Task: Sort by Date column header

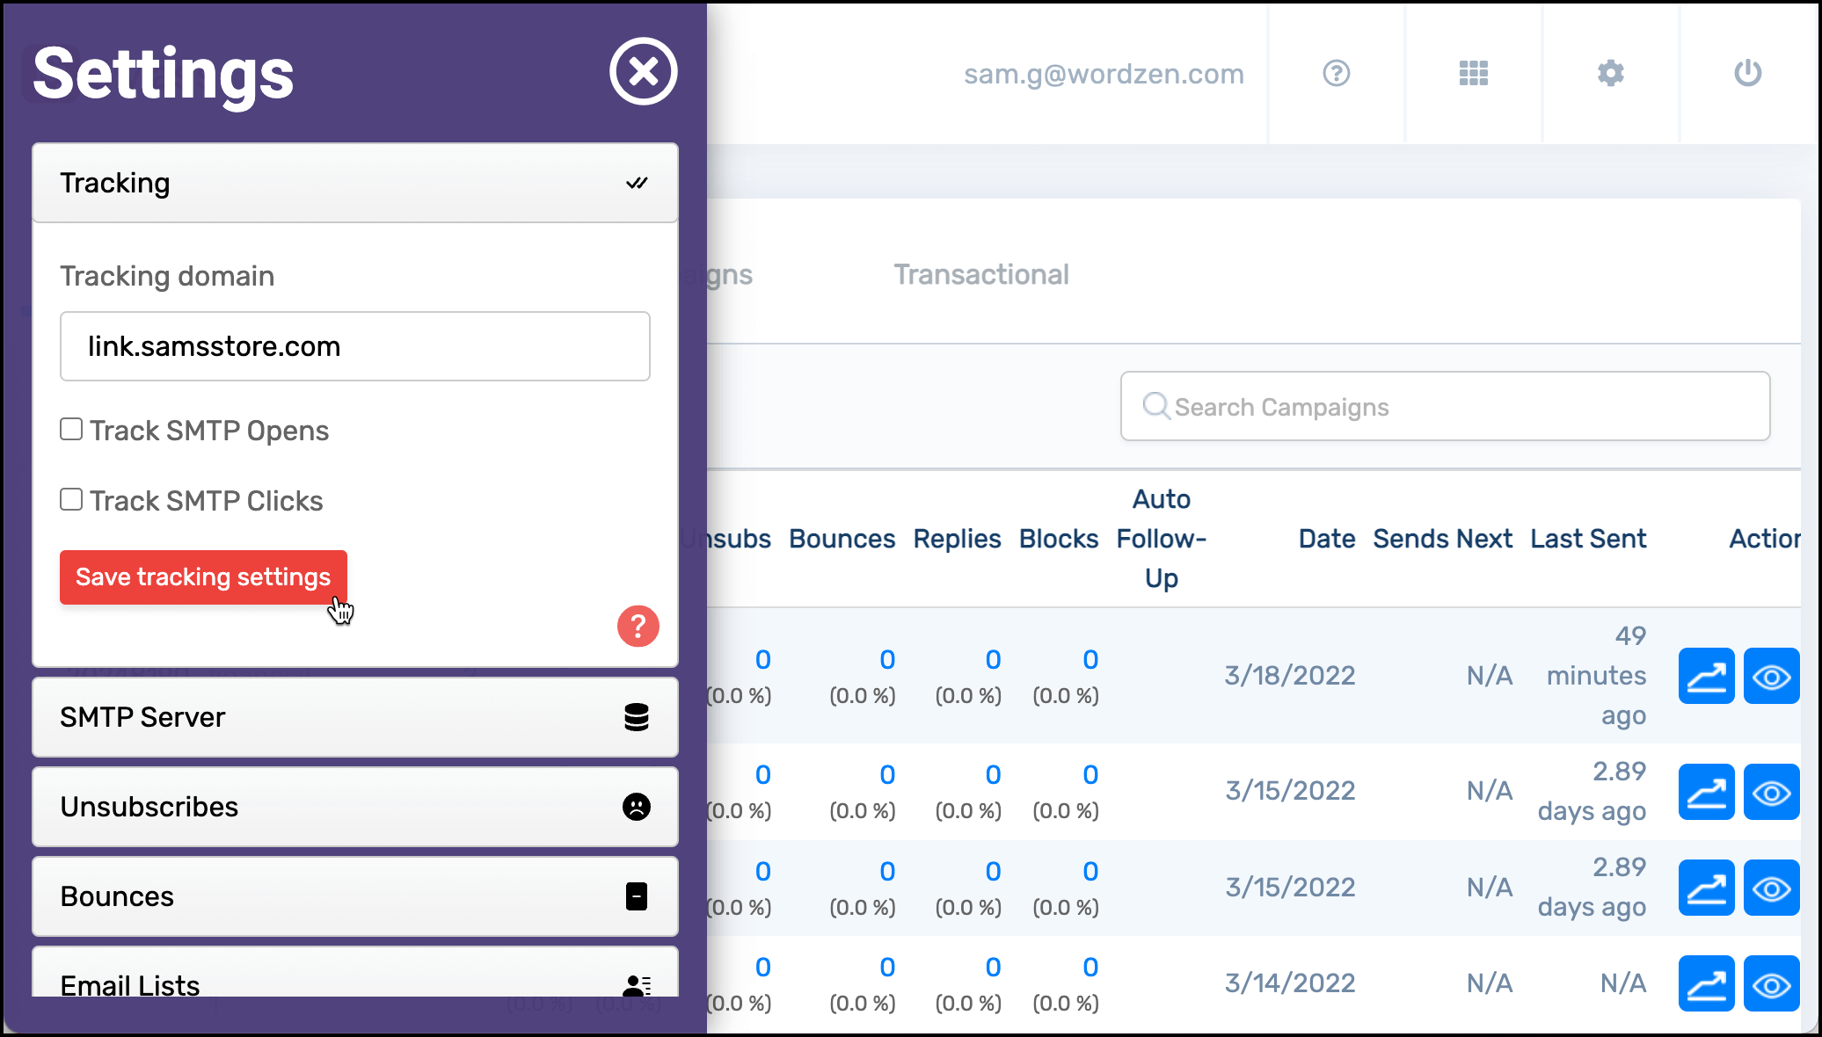Action: [x=1327, y=539]
